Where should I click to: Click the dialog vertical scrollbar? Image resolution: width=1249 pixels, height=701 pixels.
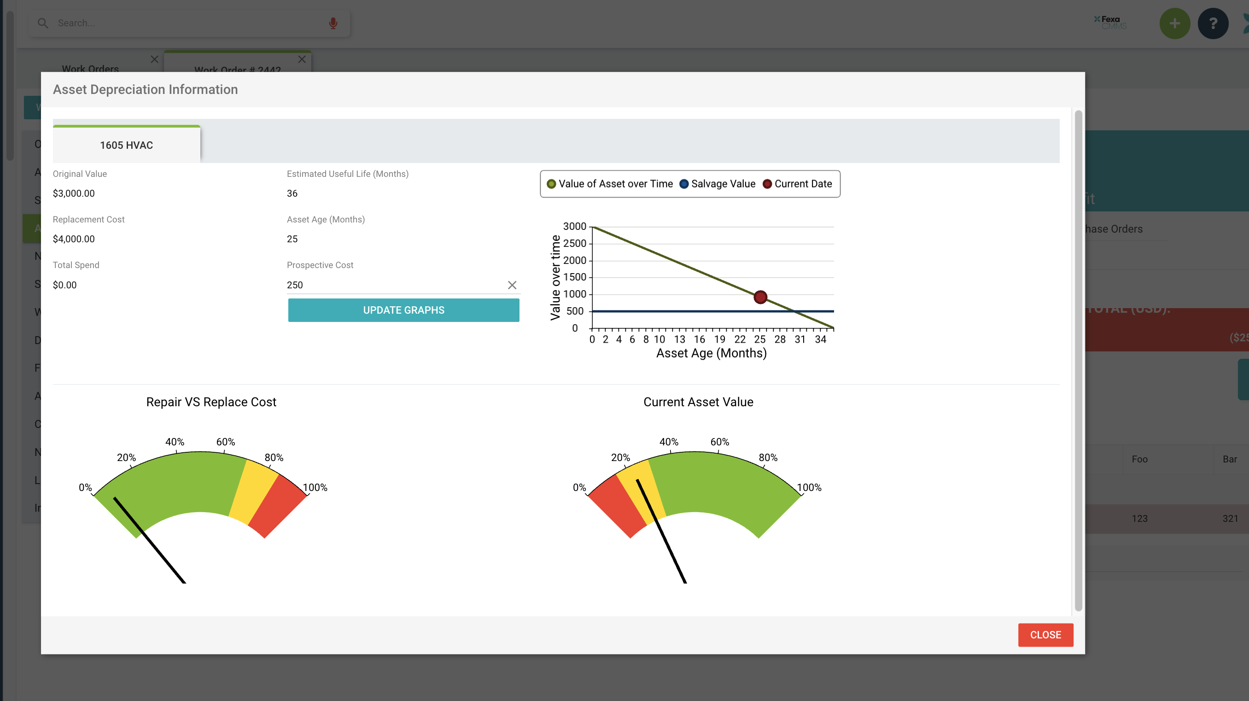coord(1078,361)
